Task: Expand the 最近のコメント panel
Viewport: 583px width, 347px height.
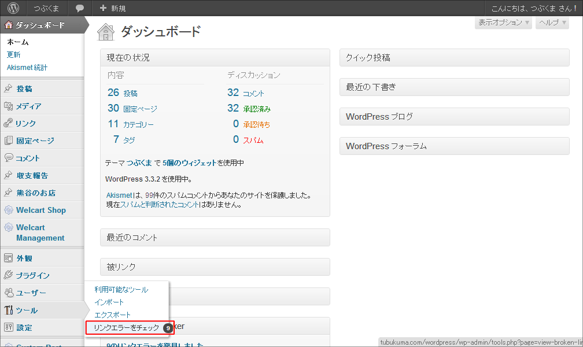Action: click(x=215, y=237)
